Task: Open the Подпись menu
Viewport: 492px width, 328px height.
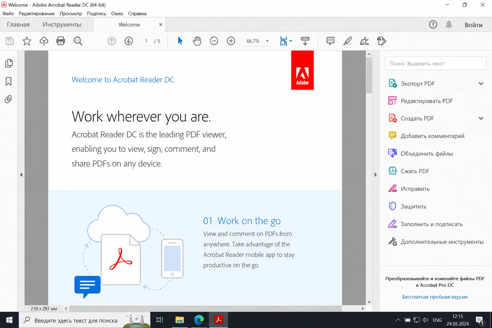Action: [x=96, y=13]
